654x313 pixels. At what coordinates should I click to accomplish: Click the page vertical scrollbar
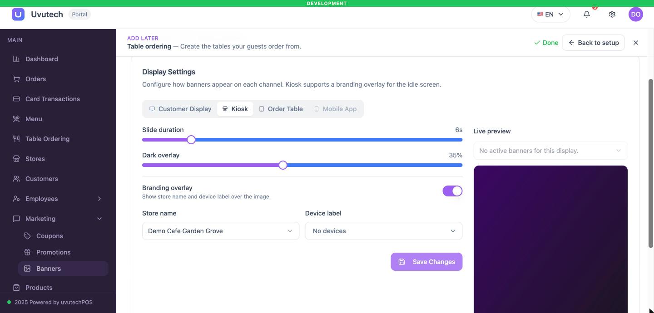click(650, 163)
